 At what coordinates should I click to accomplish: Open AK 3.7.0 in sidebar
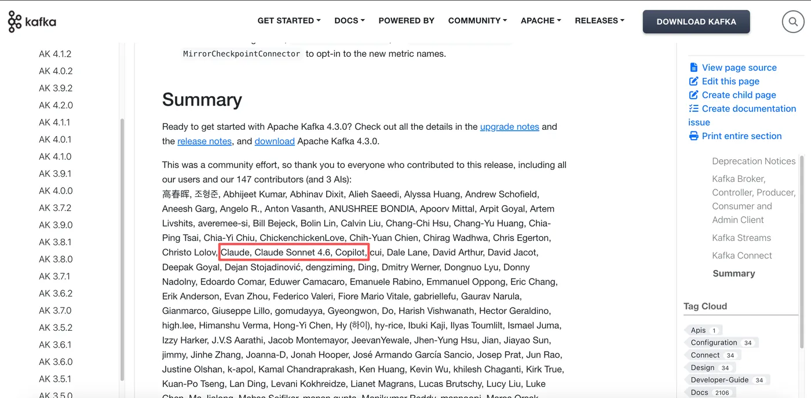[x=56, y=310]
